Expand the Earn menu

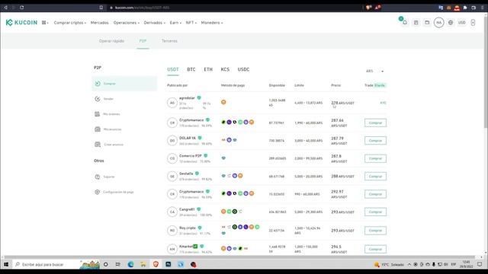[175, 23]
